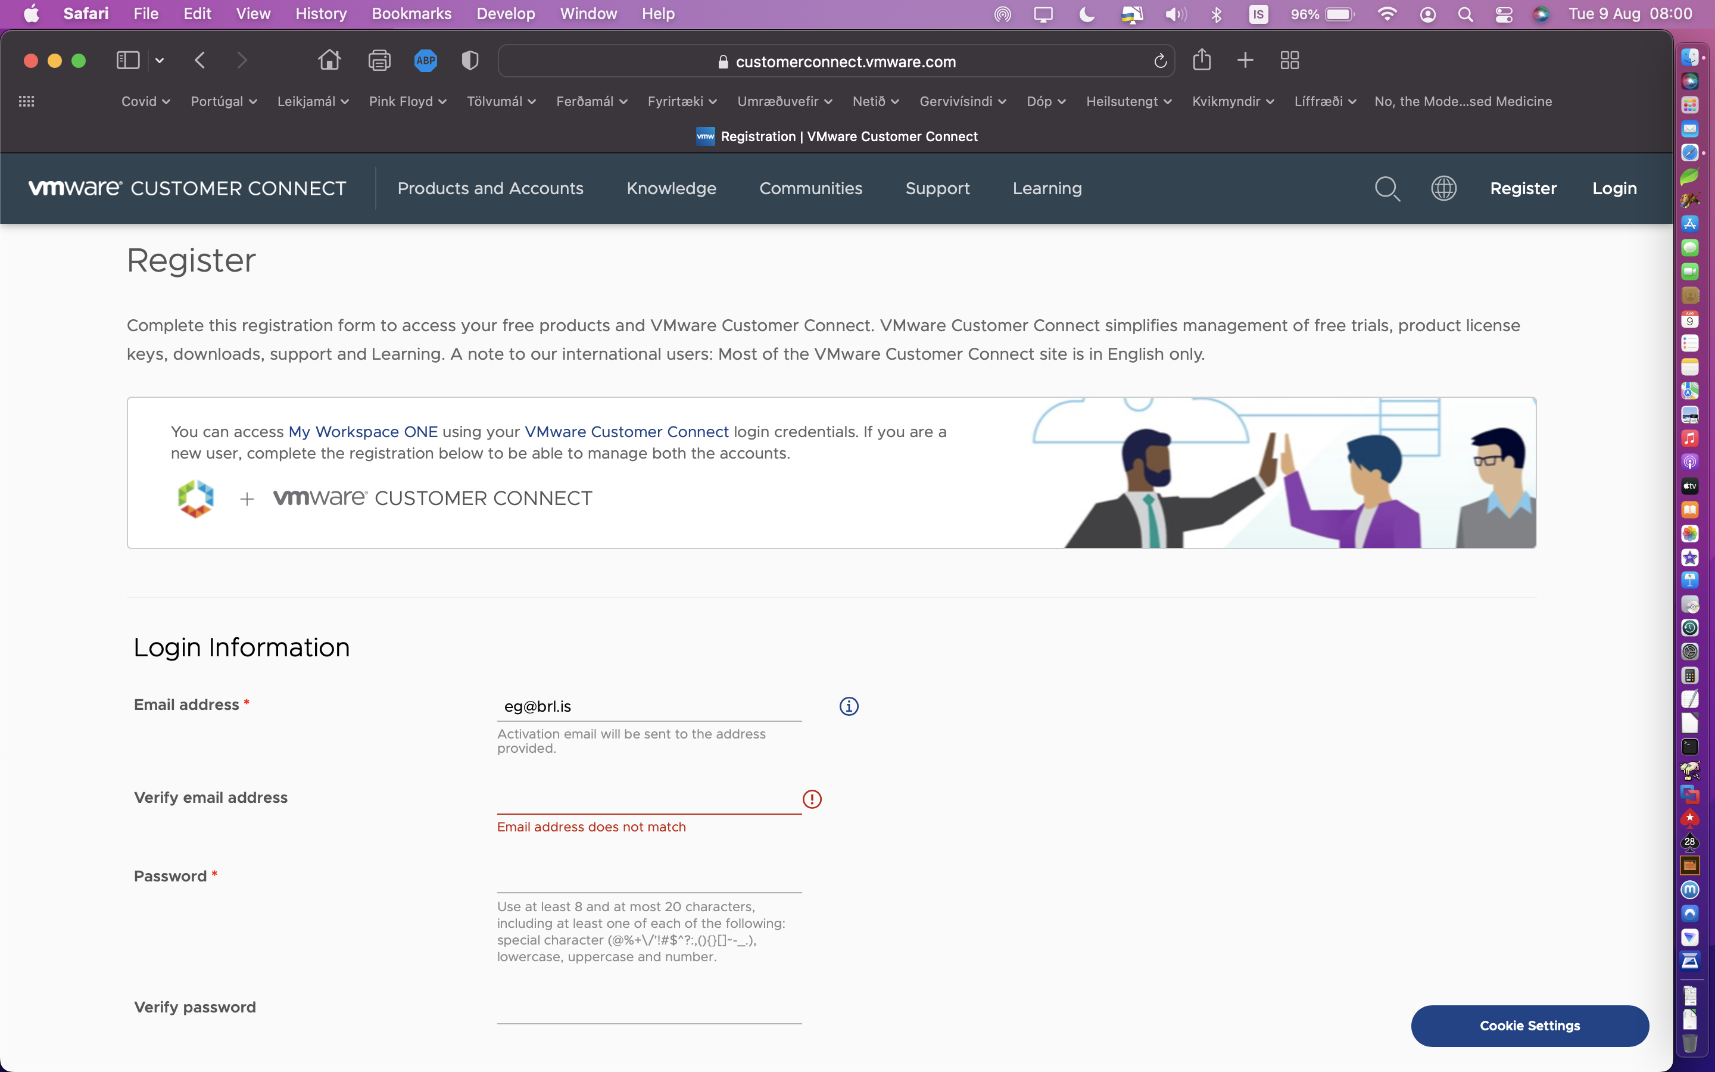Open the Bookmarks menu
Image resolution: width=1715 pixels, height=1072 pixels.
tap(411, 14)
